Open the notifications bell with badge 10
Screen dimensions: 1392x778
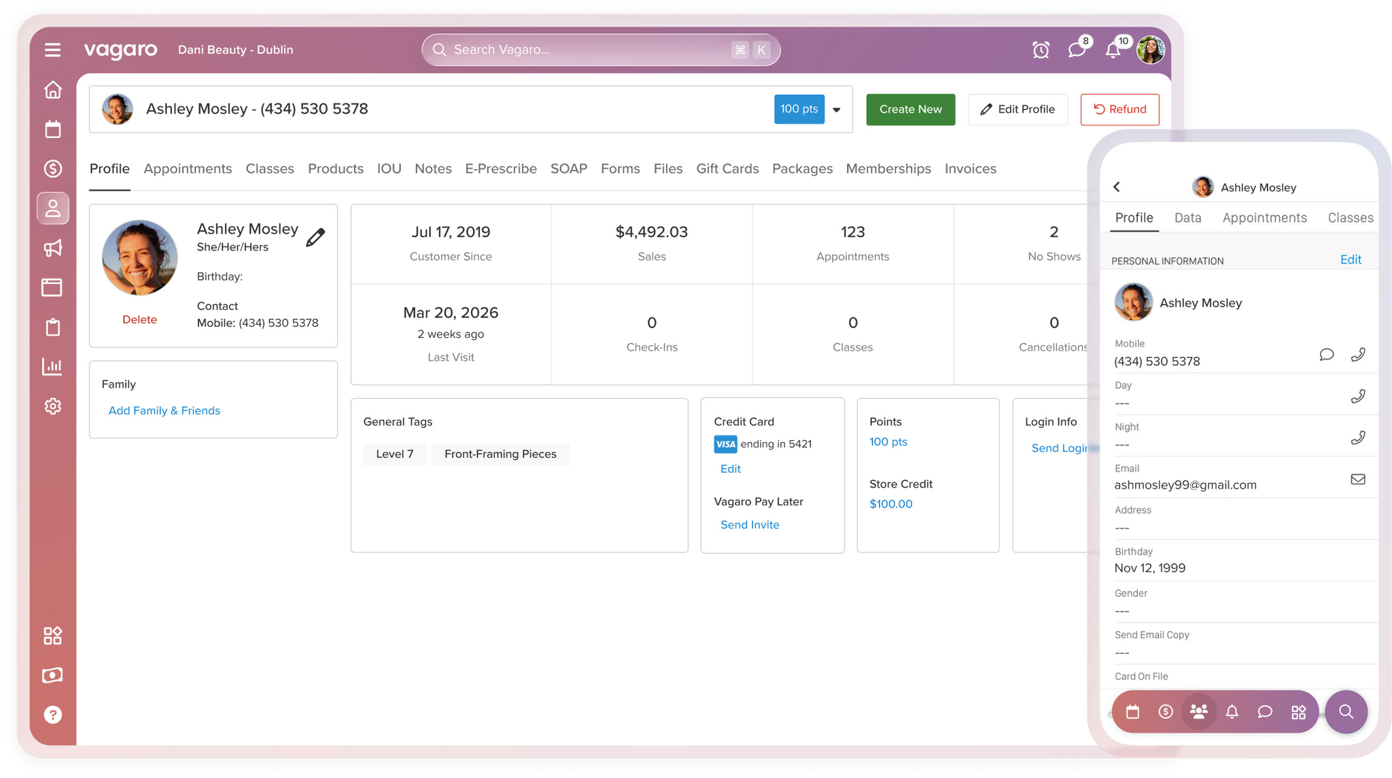coord(1113,50)
